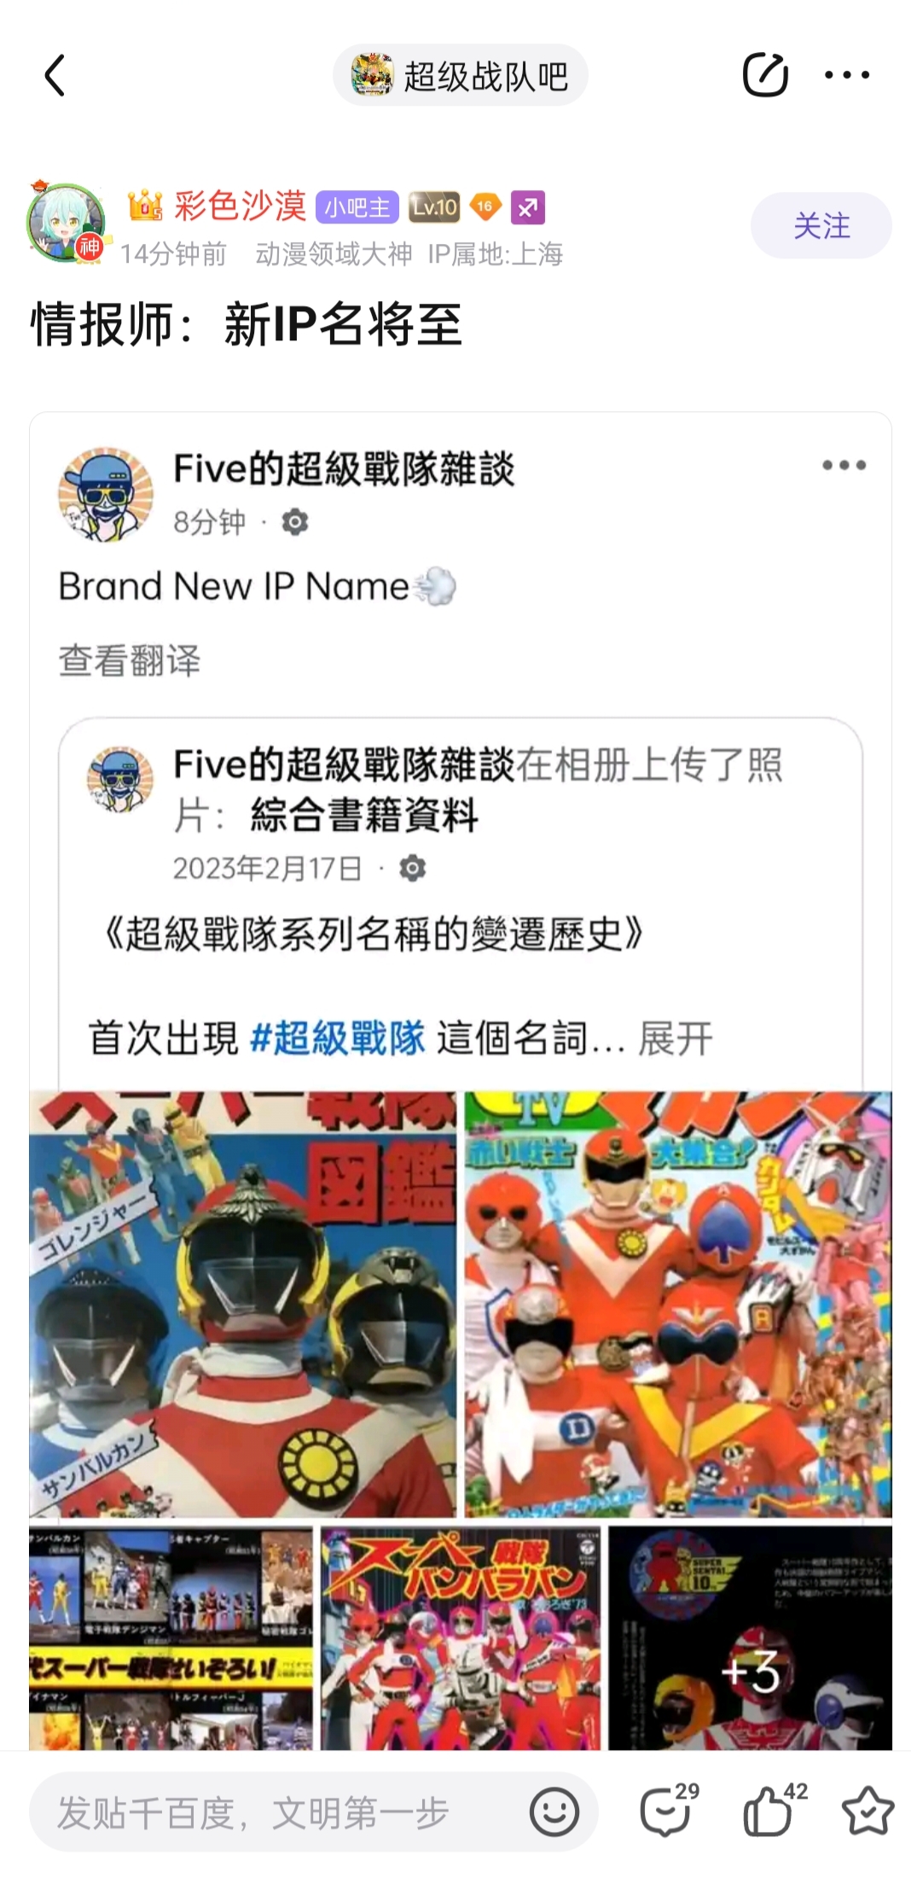Open the share/forward icon in header
The width and height of the screenshot is (911, 1878).
(x=765, y=75)
